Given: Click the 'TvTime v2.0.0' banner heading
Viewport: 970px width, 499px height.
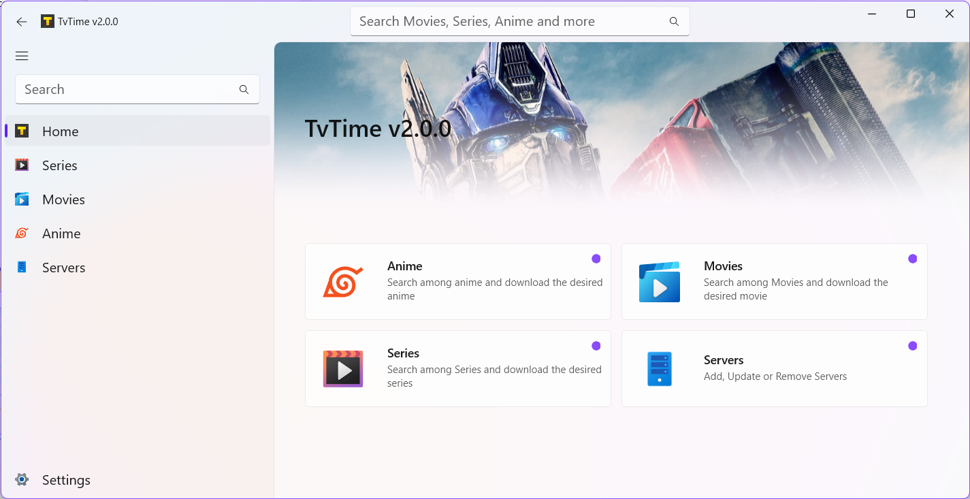Looking at the screenshot, I should click(378, 128).
